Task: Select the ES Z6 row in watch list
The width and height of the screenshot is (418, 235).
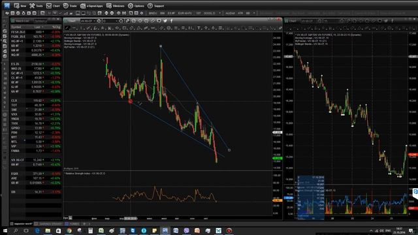Action: pos(36,64)
